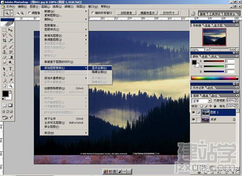
Task: Select the Zoom tool in toolbox
Action: (x=11, y=86)
